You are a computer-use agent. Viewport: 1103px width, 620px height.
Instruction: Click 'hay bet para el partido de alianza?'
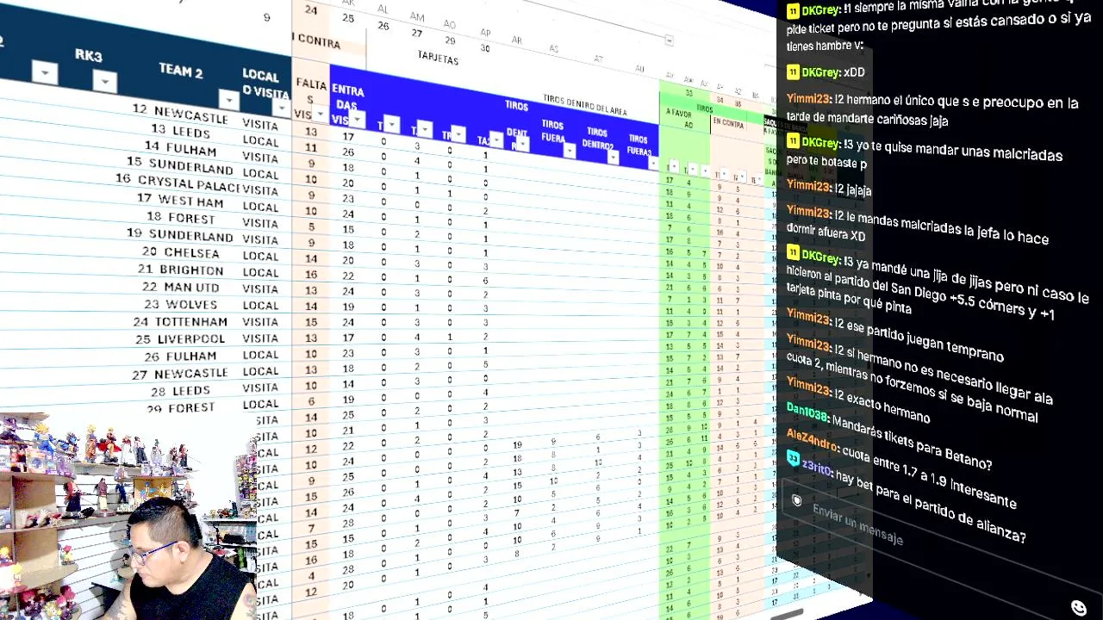tap(931, 505)
